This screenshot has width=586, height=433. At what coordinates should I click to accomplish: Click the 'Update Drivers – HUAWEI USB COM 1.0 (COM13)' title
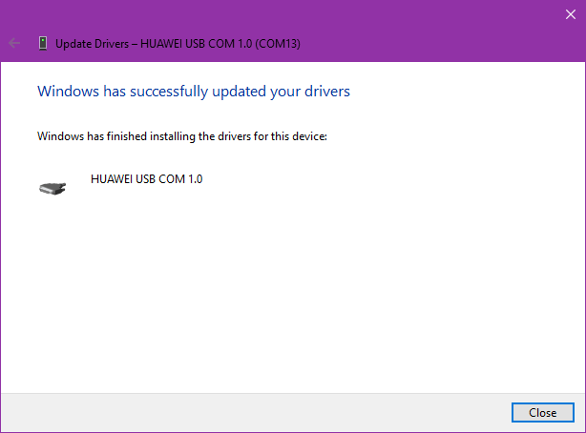tap(178, 44)
